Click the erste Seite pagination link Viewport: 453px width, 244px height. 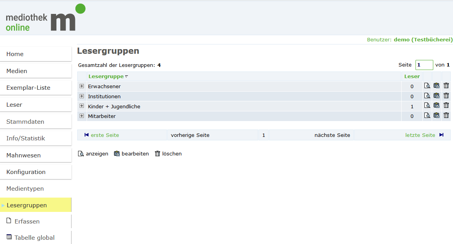pyautogui.click(x=105, y=135)
